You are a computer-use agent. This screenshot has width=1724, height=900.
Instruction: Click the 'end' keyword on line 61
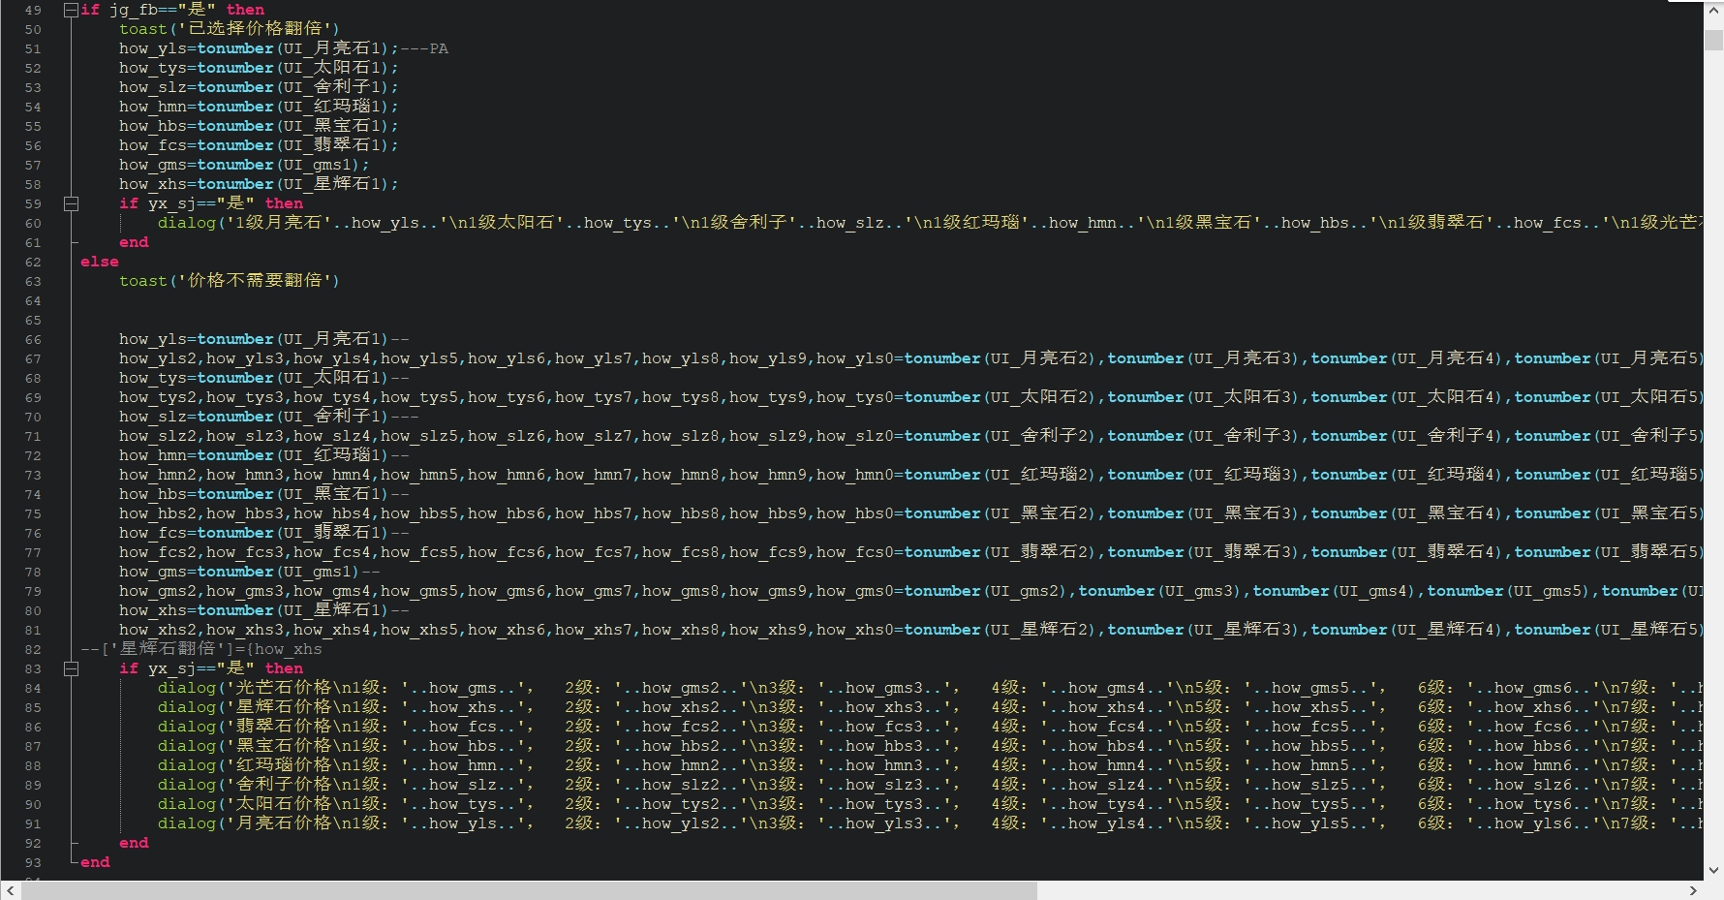134,242
